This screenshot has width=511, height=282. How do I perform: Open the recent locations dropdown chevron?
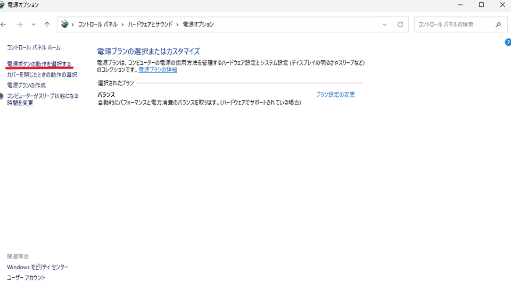click(x=34, y=24)
